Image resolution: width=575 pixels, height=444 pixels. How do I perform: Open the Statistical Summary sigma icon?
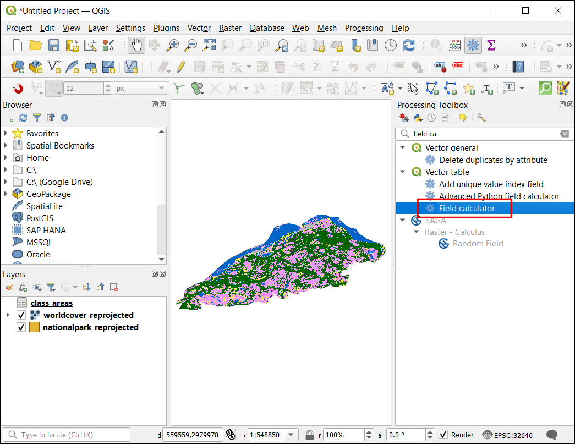tap(491, 45)
